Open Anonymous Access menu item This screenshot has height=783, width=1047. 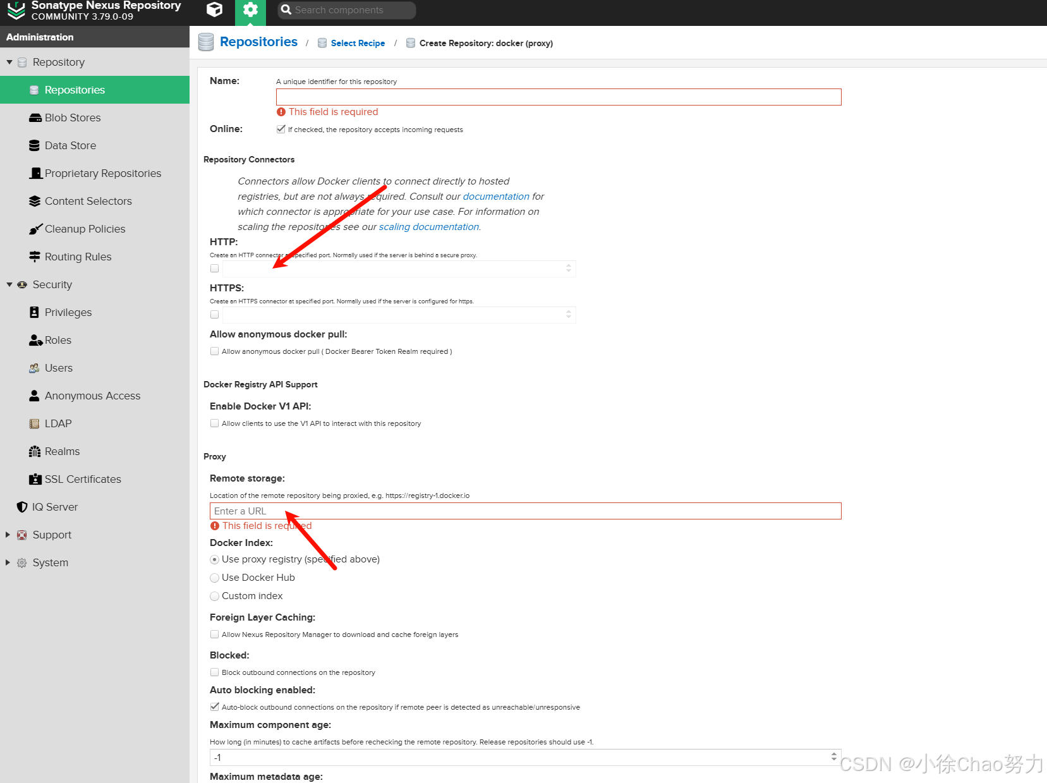tap(95, 396)
